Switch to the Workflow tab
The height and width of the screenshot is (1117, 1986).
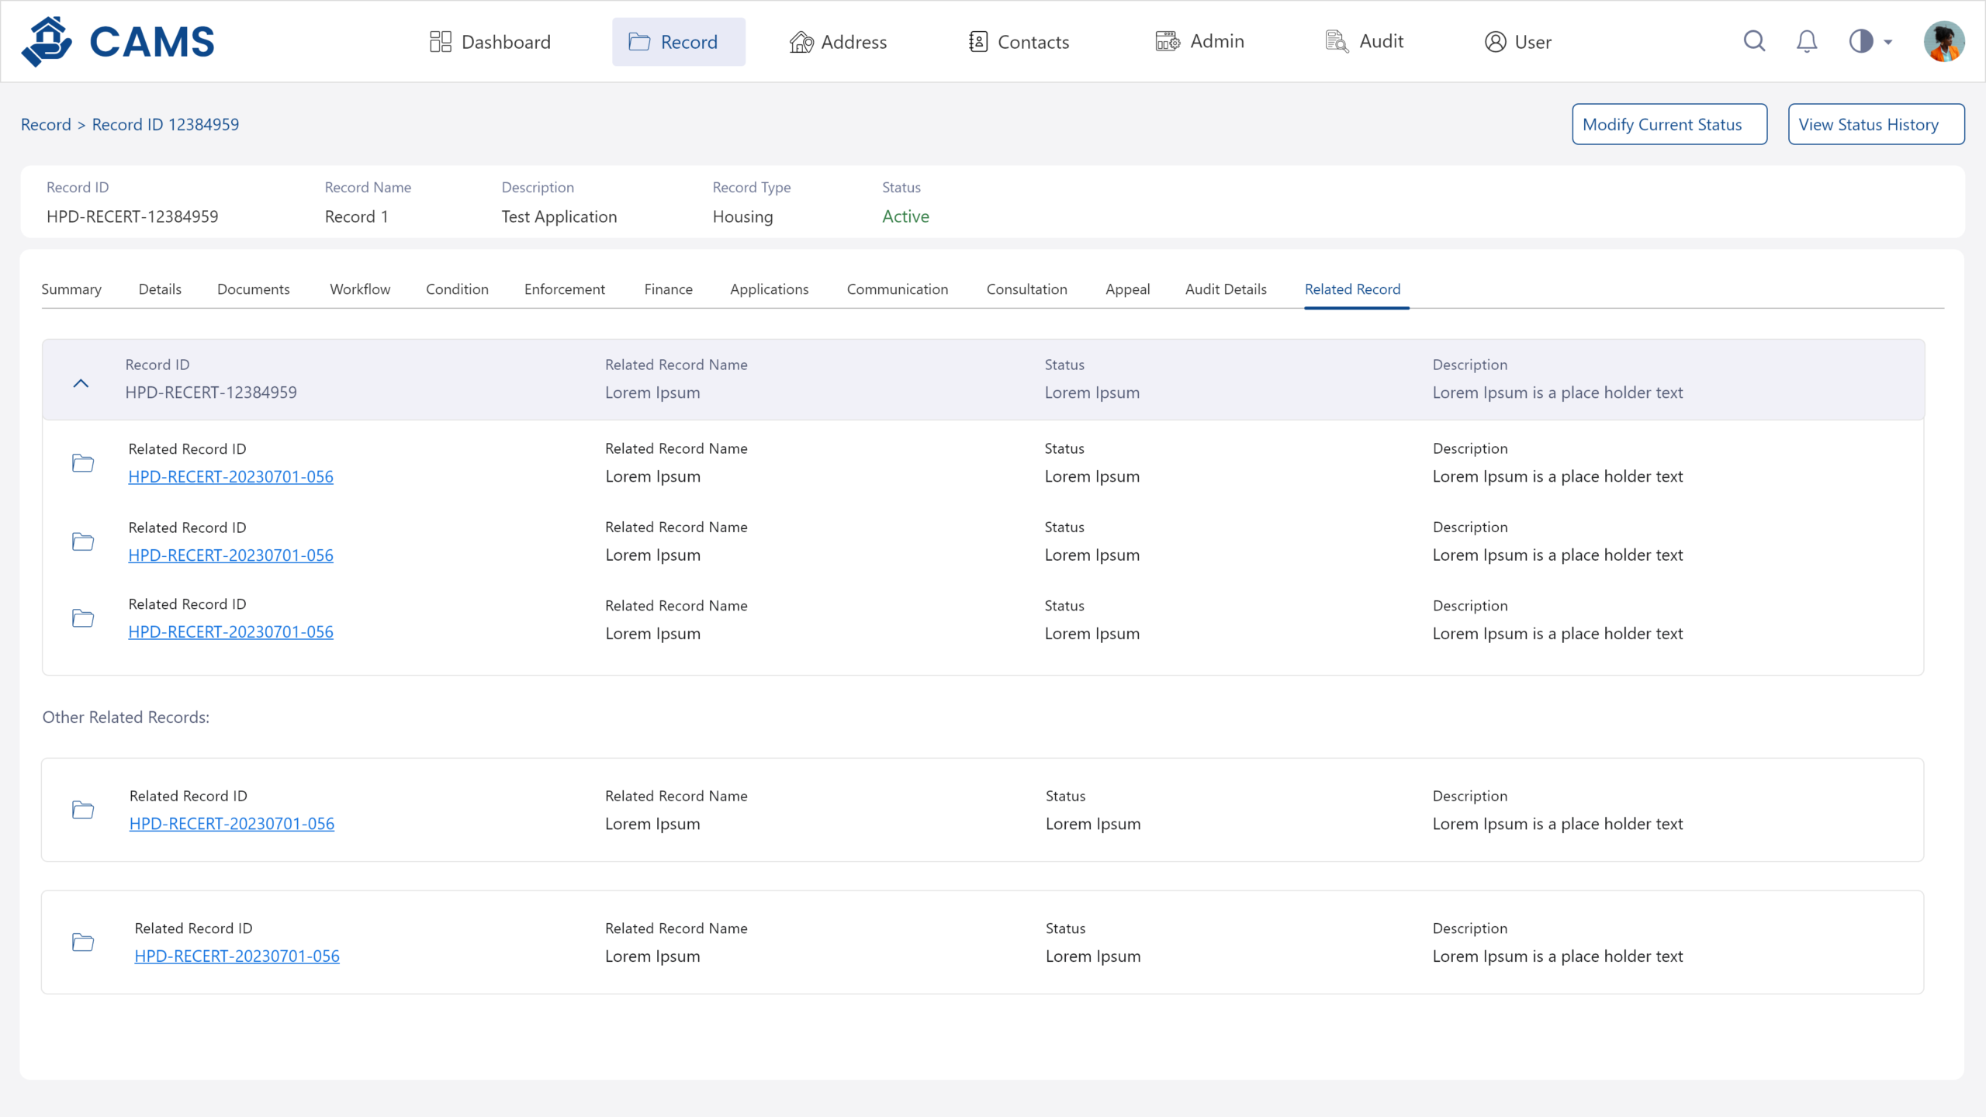[x=360, y=289]
